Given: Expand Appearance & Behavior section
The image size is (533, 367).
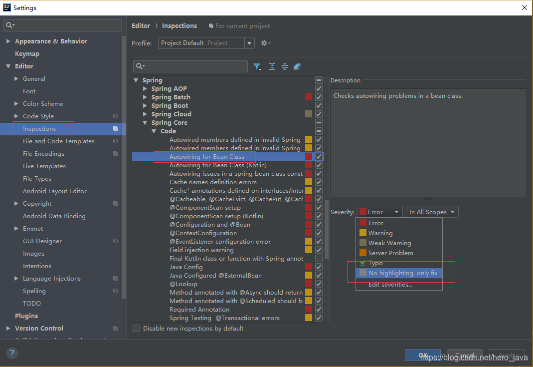Looking at the screenshot, I should coord(8,41).
